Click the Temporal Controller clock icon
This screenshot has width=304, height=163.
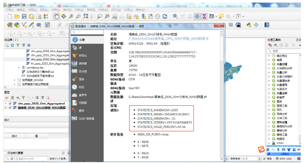coord(157,16)
